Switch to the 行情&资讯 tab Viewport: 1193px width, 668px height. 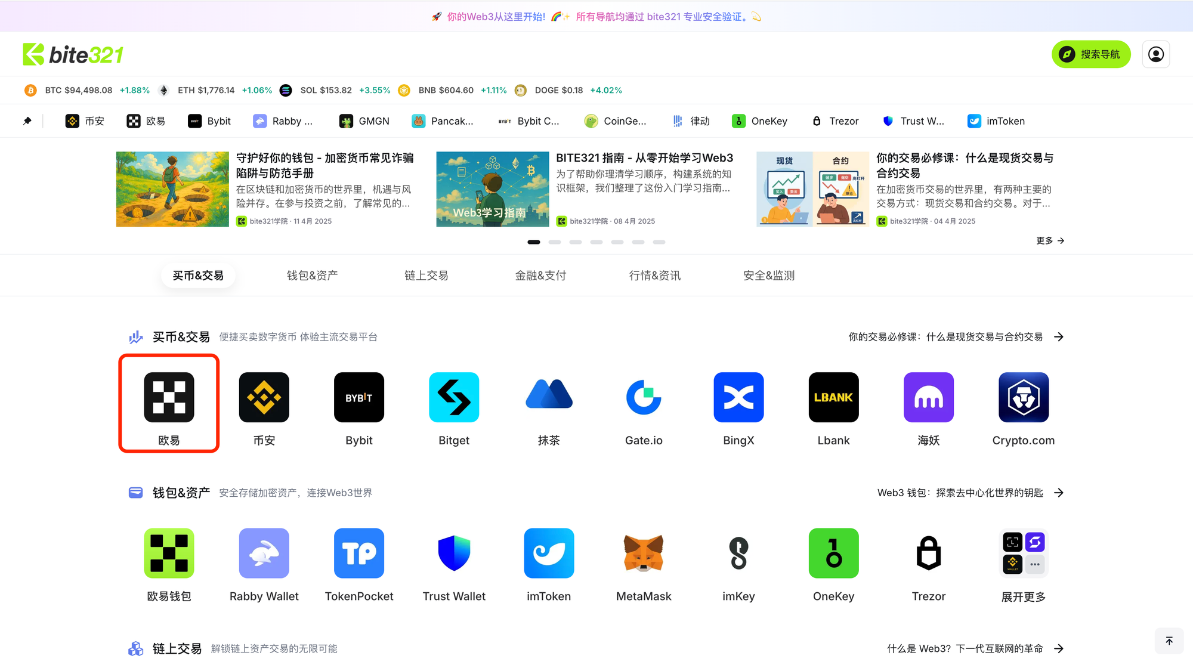[654, 275]
